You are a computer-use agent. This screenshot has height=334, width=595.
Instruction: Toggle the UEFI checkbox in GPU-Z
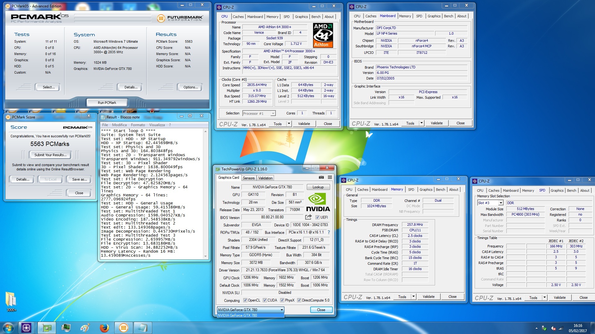pos(317,217)
